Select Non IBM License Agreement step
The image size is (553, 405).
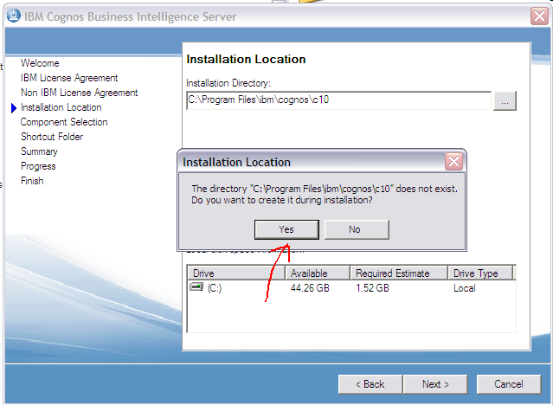point(79,93)
